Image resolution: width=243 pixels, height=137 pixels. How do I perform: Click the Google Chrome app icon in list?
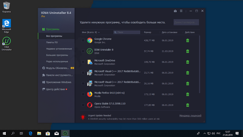pyautogui.click(x=90, y=40)
